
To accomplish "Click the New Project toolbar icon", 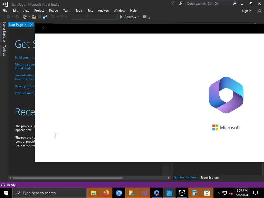I will click(x=25, y=17).
